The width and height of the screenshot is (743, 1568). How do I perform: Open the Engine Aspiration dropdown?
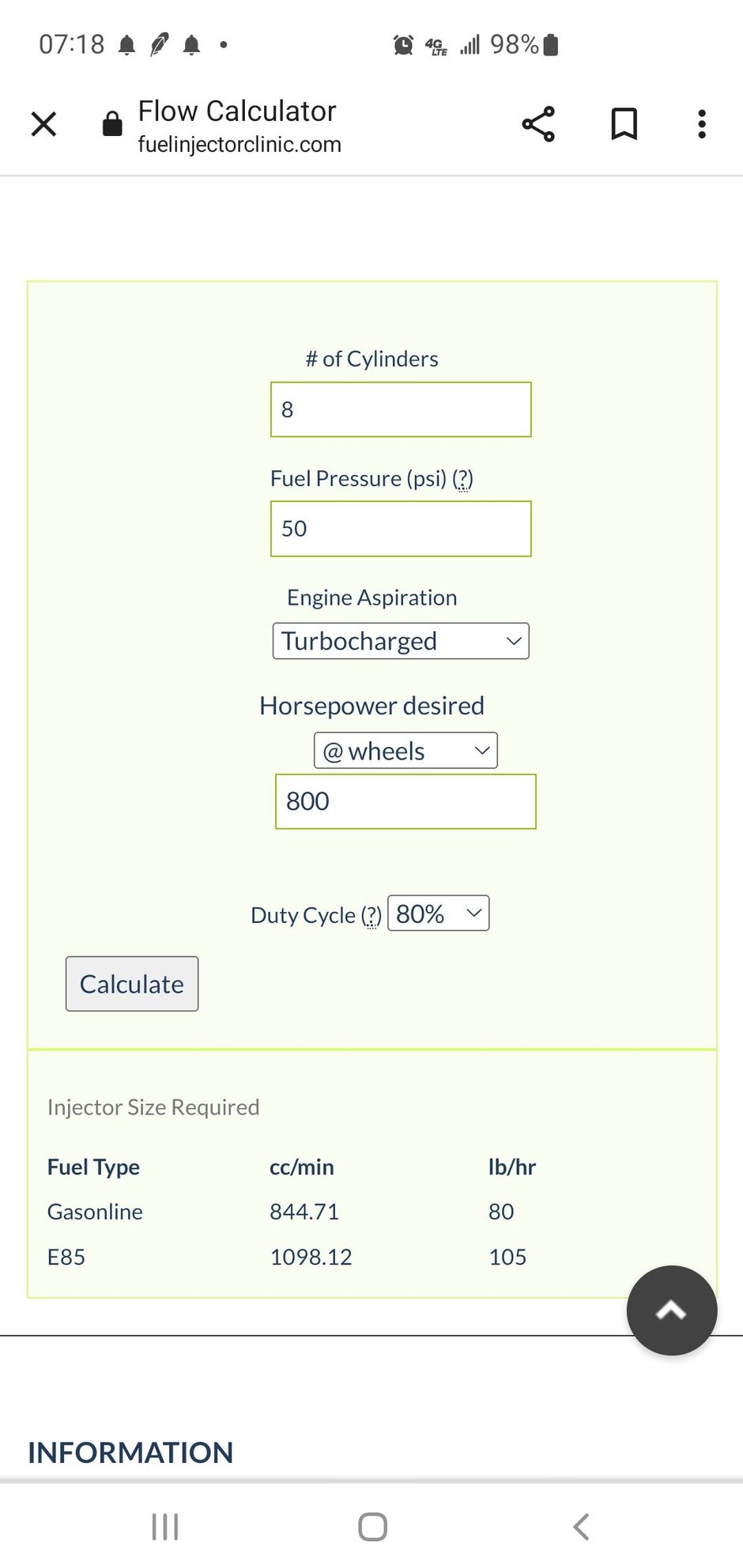pyautogui.click(x=401, y=641)
